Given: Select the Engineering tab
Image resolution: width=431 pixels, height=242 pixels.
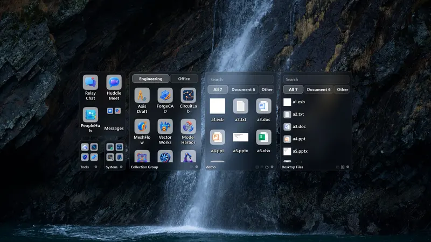Looking at the screenshot, I should pos(151,79).
